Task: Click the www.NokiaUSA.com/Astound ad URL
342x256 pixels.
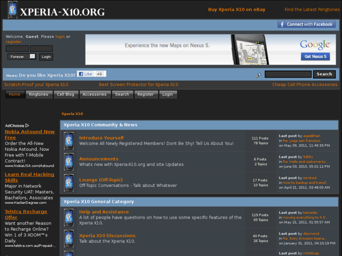Action: pyautogui.click(x=30, y=166)
